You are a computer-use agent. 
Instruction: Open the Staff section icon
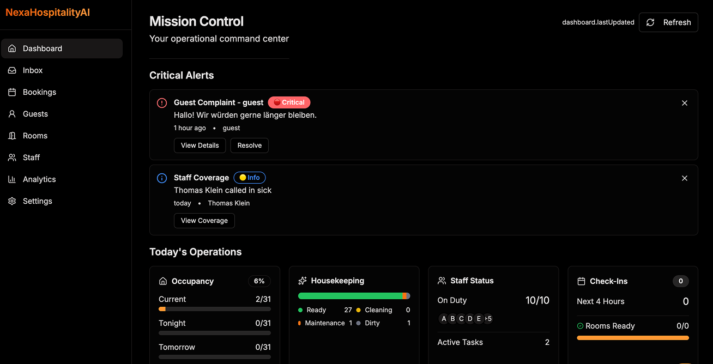tap(11, 157)
